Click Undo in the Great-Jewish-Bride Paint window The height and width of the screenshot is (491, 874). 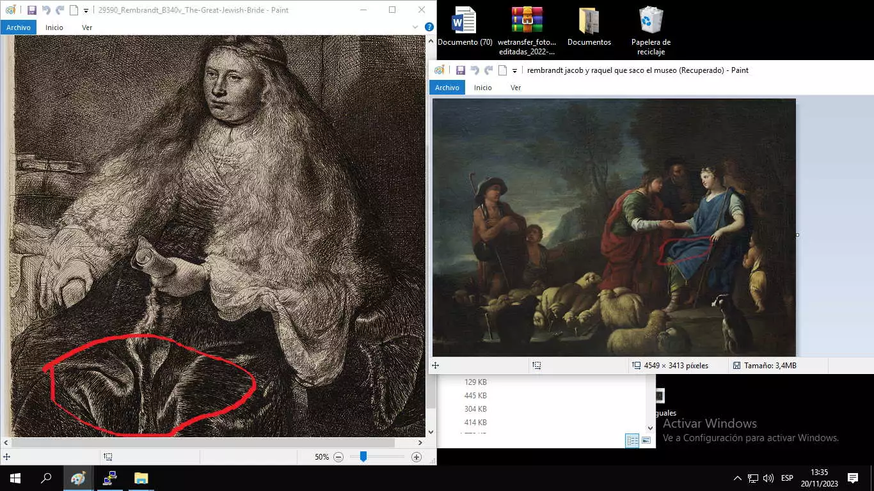tap(46, 10)
